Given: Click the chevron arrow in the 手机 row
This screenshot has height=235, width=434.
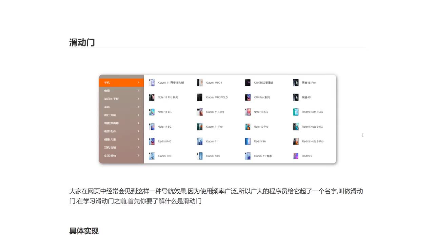Looking at the screenshot, I should 138,83.
